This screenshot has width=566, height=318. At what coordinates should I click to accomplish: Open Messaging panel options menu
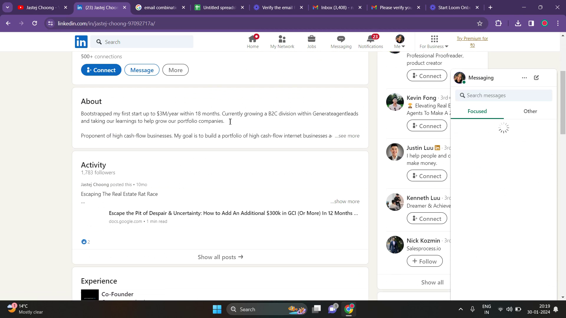pos(524,78)
